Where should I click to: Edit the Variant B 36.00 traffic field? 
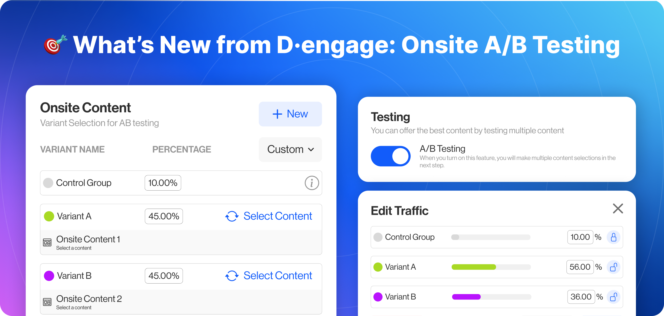(x=581, y=297)
